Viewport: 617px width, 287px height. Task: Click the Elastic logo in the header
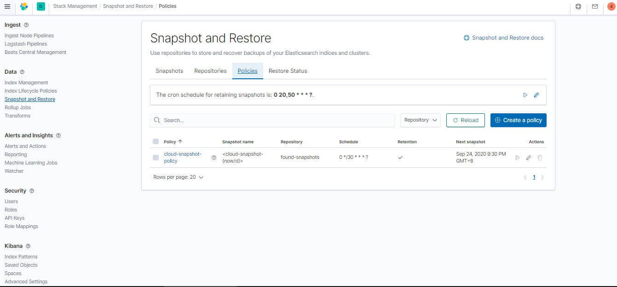(23, 6)
